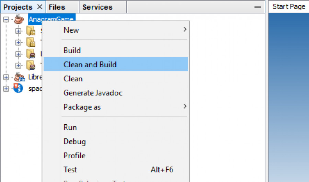Click the AnagramGame Java coffee cup icon

(x=19, y=19)
